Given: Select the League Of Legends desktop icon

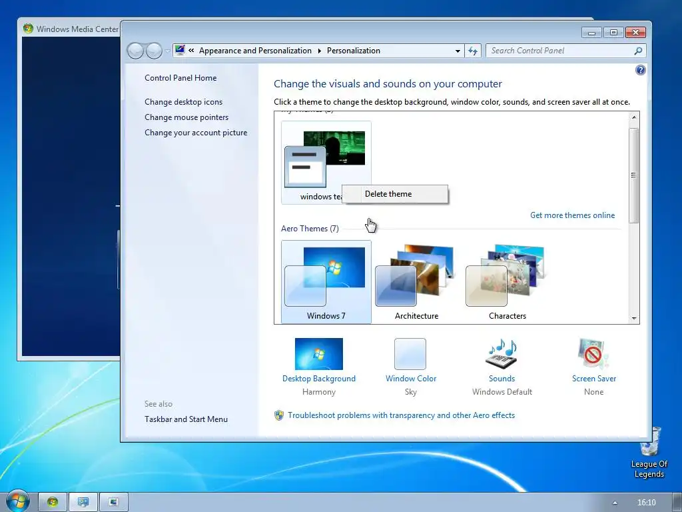Looking at the screenshot, I should click(649, 453).
